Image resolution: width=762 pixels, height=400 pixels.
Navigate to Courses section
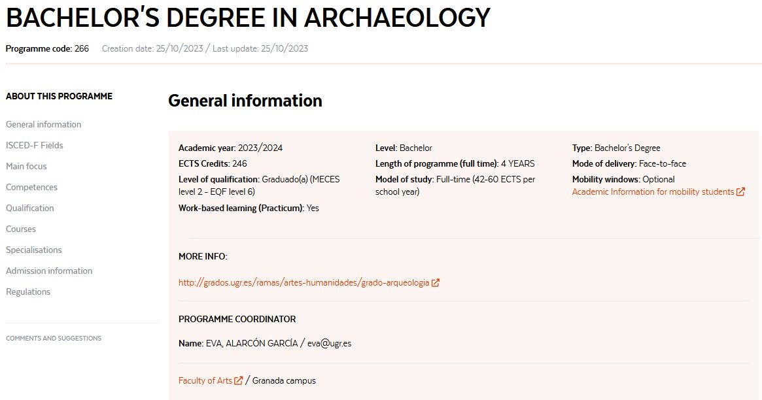tap(21, 229)
